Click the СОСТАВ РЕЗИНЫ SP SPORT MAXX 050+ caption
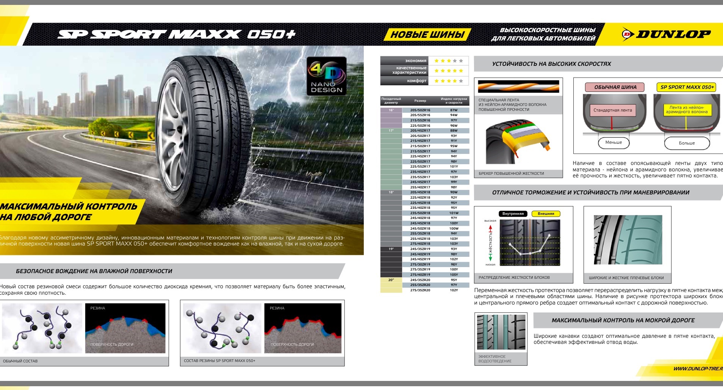This screenshot has height=390, width=723. point(219,361)
